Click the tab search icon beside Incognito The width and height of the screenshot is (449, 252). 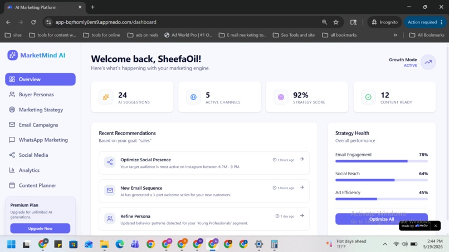353,22
